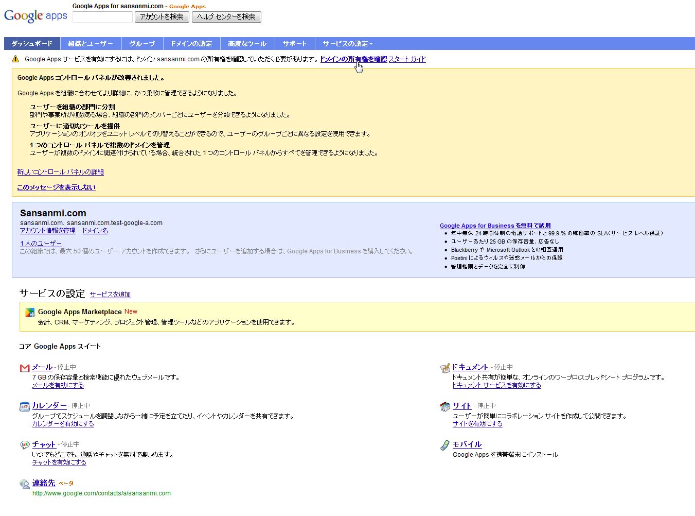Click the Sansanmi.com organization heading

click(x=53, y=213)
